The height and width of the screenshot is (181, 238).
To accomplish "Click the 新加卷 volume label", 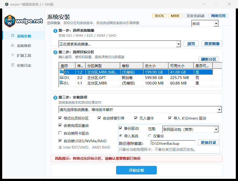I will pos(127,78).
